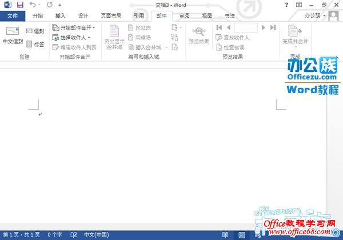Click the 信封 envelope button
The height and width of the screenshot is (240, 343).
[x=35, y=31]
